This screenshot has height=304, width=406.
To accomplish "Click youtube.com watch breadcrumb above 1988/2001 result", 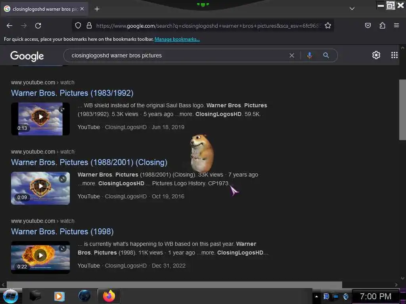I will 42,152.
